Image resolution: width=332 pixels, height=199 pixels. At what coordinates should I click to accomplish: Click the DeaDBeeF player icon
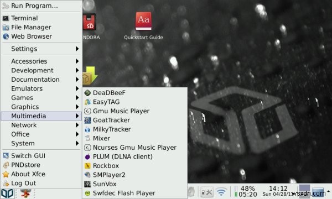point(87,93)
